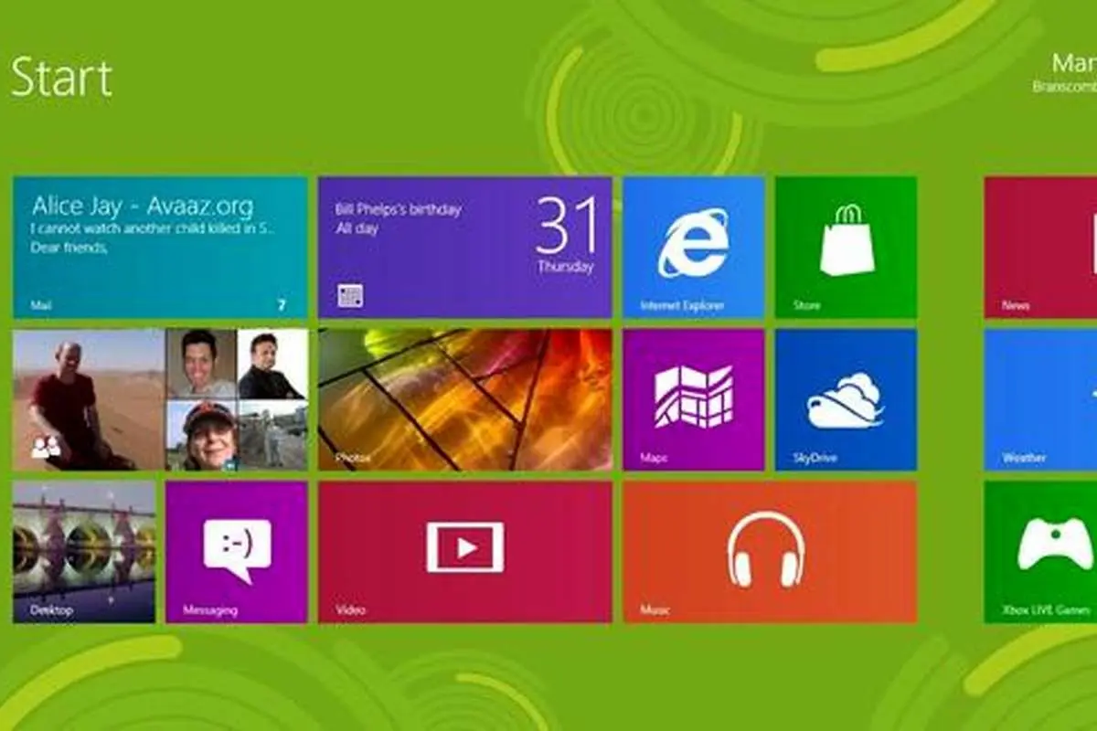This screenshot has width=1097, height=731.
Task: Click the large contact photo of man in red
Action: tap(89, 400)
